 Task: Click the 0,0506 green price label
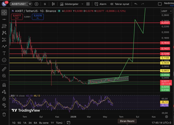(165, 75)
